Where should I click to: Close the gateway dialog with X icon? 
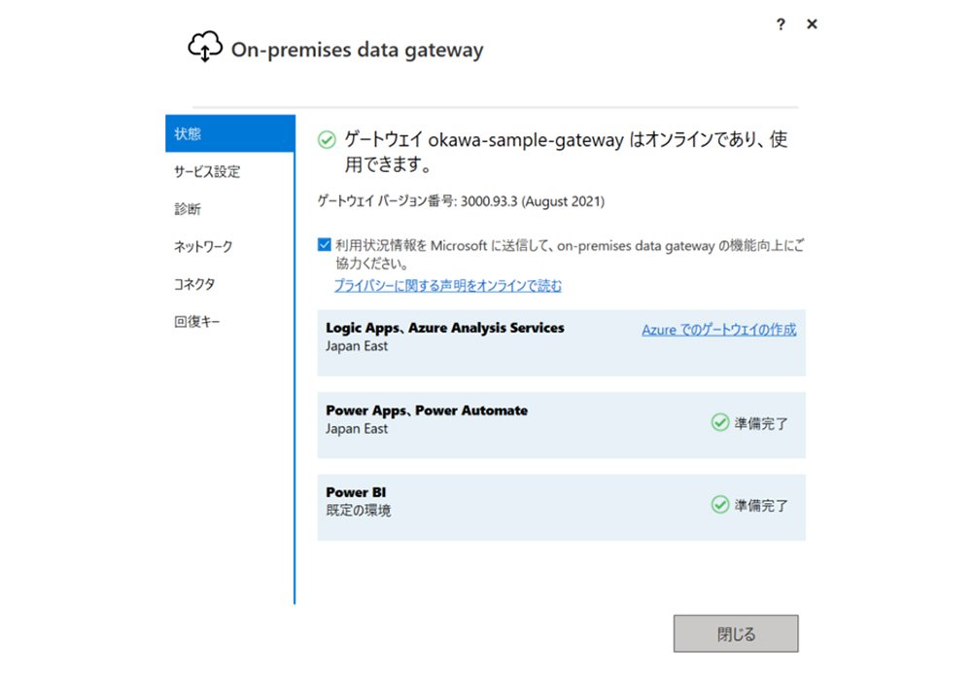[x=812, y=24]
